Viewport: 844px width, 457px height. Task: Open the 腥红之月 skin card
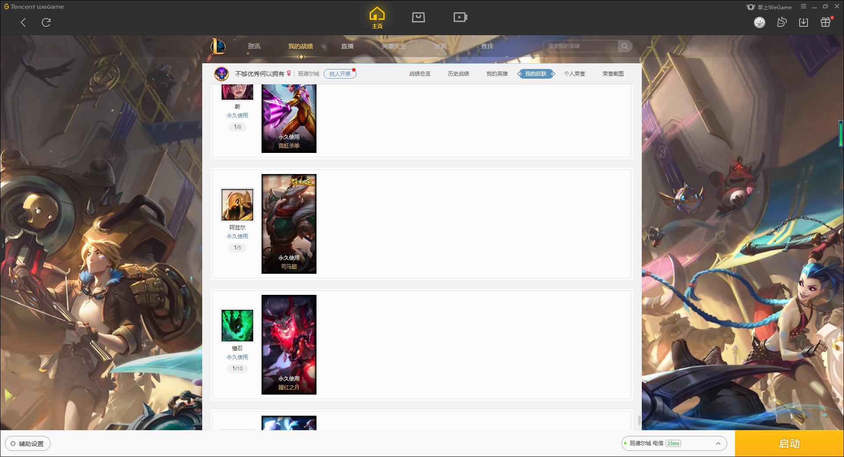tap(289, 345)
